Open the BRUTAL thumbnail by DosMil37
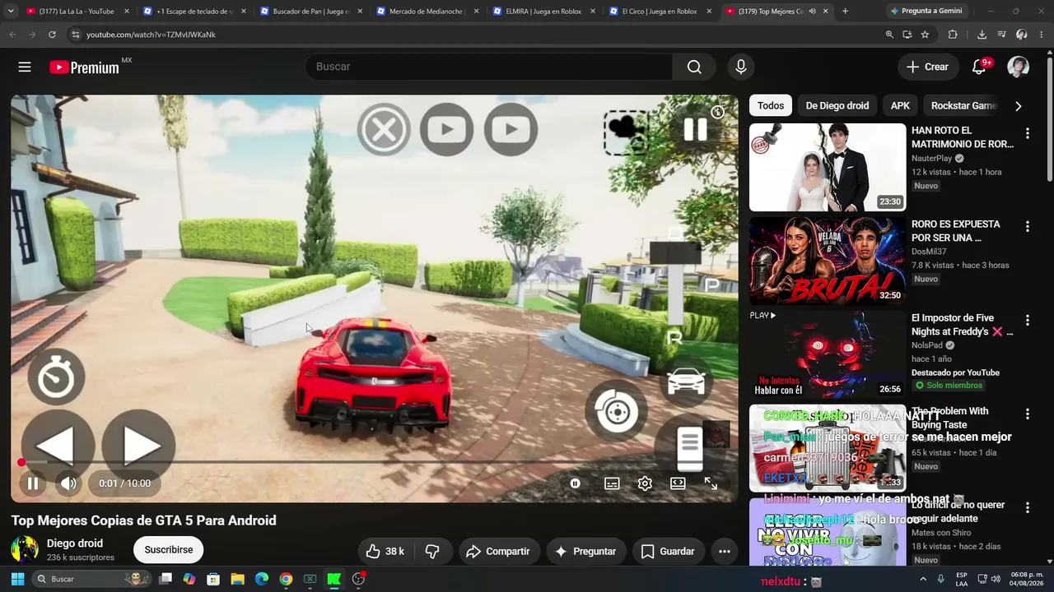 tap(828, 261)
